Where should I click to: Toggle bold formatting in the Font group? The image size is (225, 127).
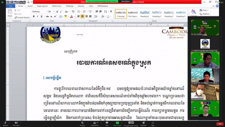[x=34, y=16]
